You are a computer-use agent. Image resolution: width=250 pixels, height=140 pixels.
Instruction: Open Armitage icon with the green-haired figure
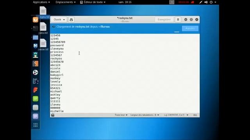tap(36, 55)
